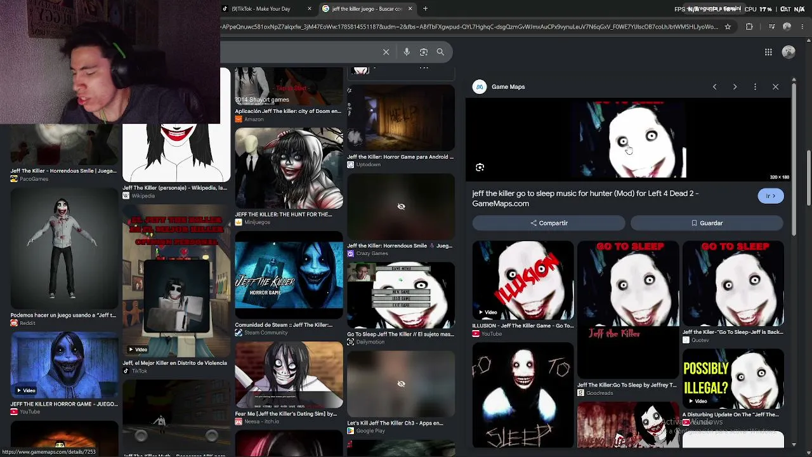The width and height of the screenshot is (812, 457).
Task: Open the Chrome profile avatar in toolbar
Action: click(787, 27)
